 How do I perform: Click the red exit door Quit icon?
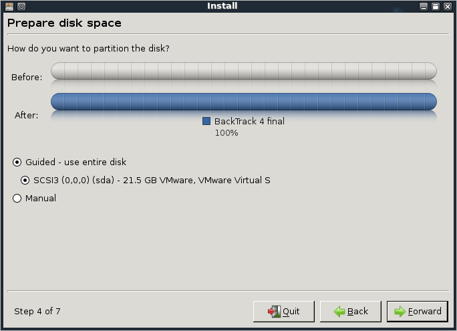(274, 312)
